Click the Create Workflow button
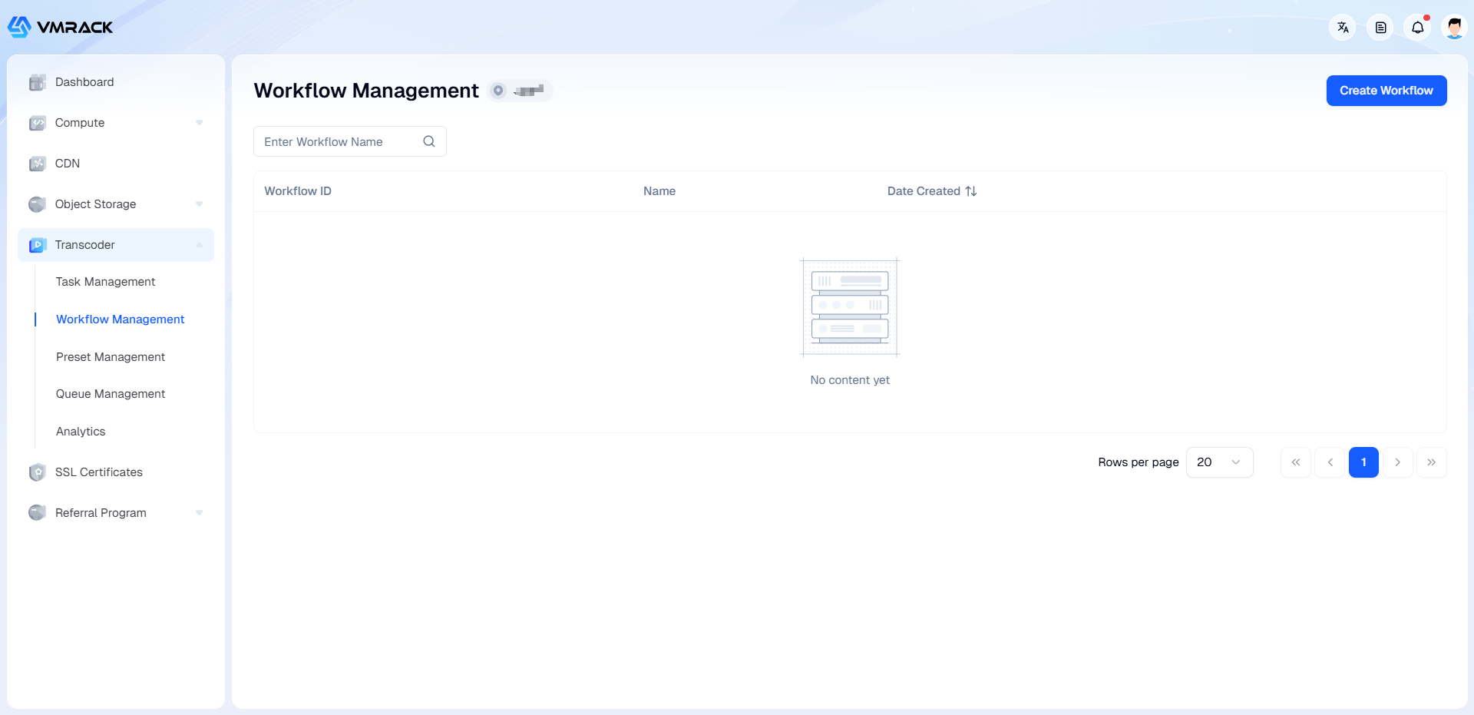Viewport: 1474px width, 715px height. pos(1386,91)
